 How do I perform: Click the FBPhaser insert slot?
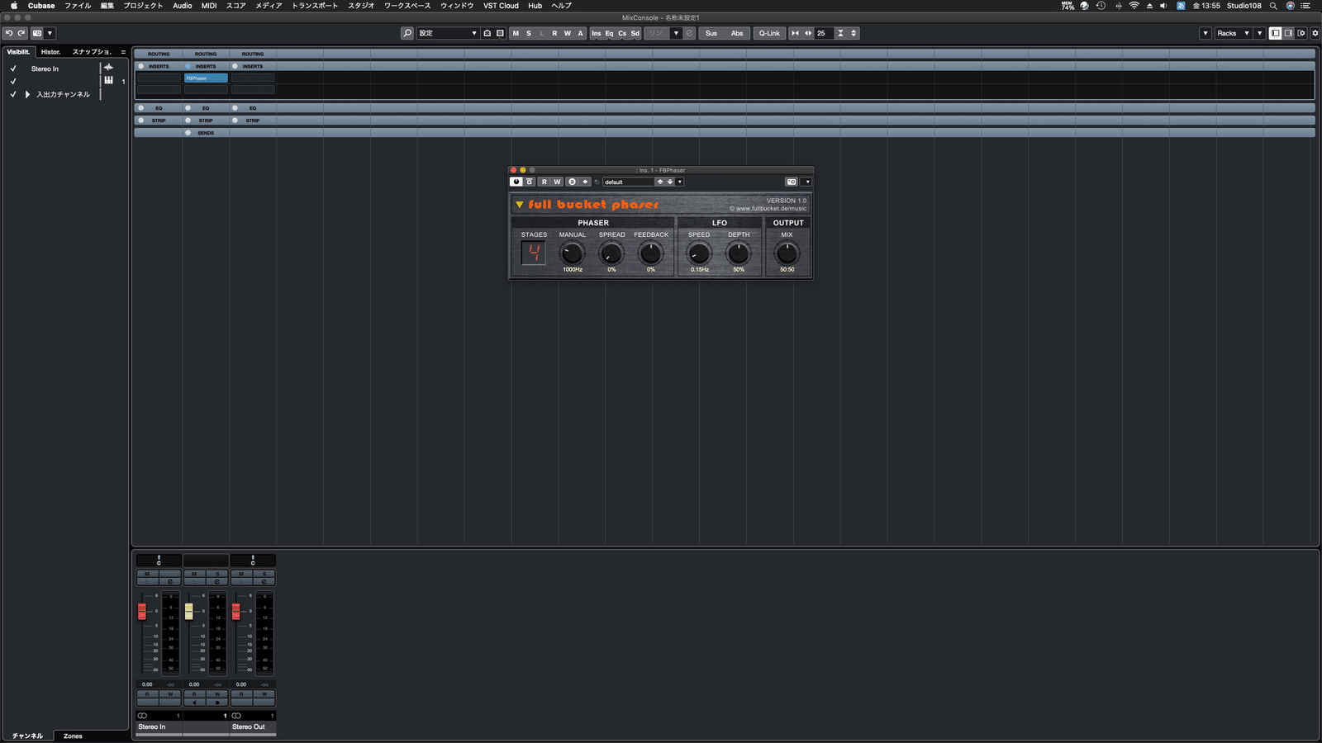206,78
